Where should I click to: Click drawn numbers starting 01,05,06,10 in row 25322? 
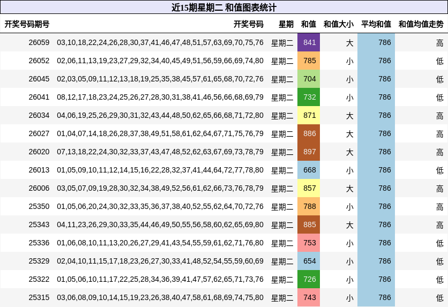[x=160, y=279]
